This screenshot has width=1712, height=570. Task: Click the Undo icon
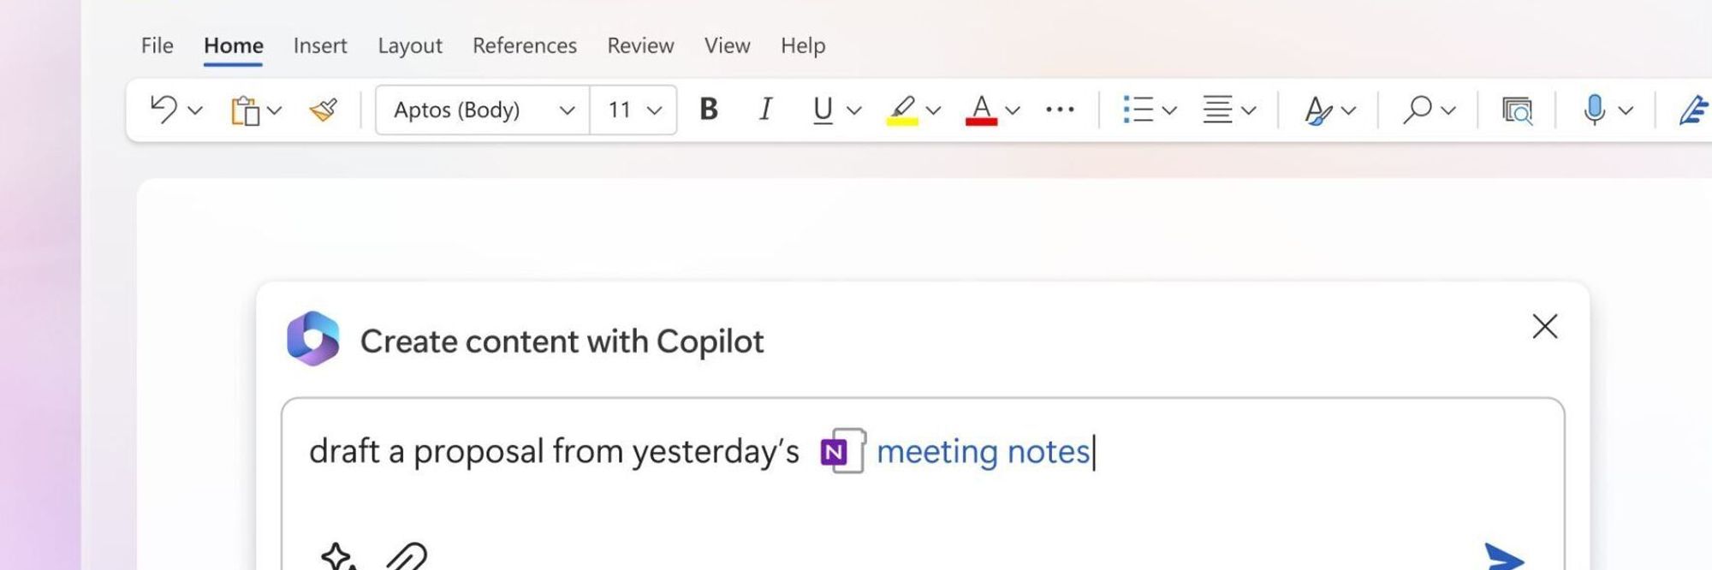163,110
